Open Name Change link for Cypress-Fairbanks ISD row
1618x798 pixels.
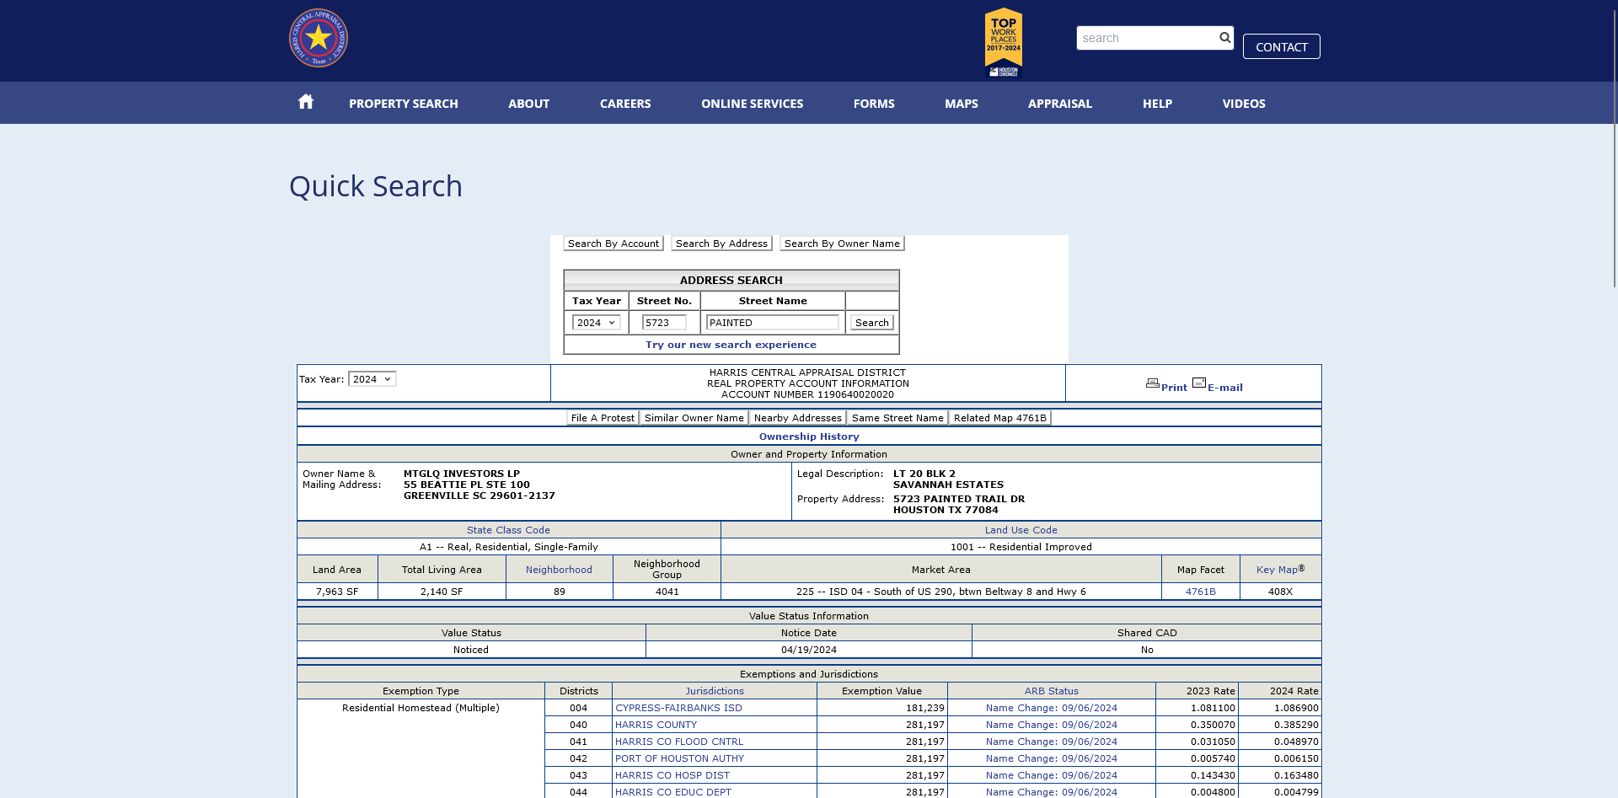[1051, 708]
